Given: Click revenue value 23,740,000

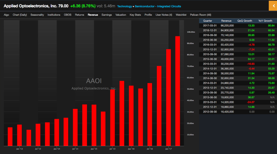Looking at the screenshot, I should [x=227, y=88].
